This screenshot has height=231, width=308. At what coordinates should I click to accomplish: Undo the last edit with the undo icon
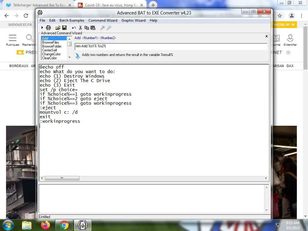click(x=74, y=28)
